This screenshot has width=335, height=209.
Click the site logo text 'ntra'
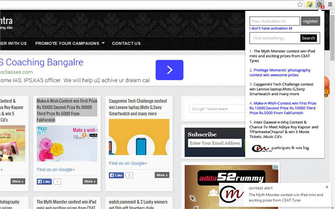(x=6, y=21)
